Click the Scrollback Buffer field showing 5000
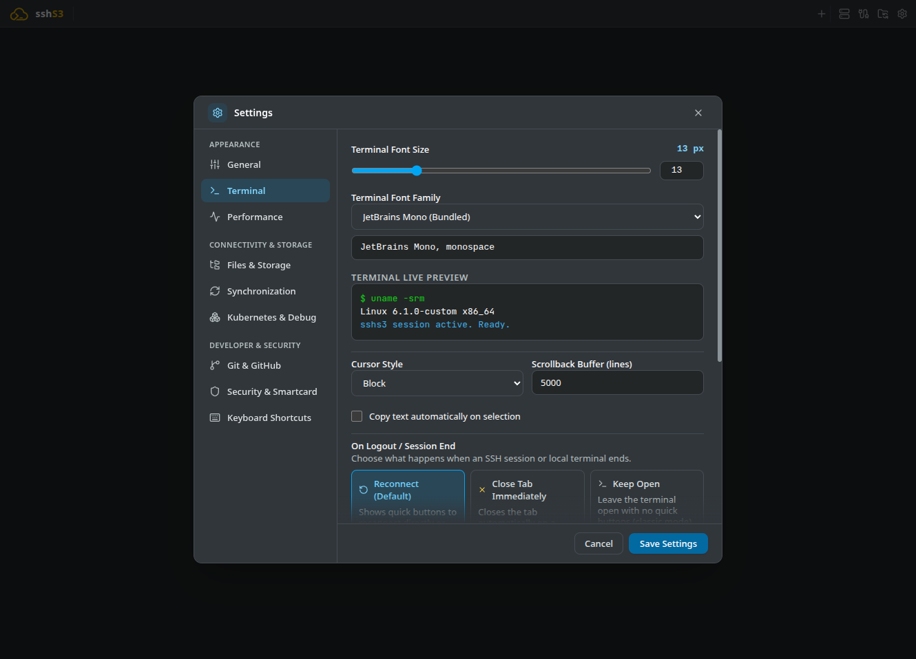The image size is (916, 659). coord(618,382)
